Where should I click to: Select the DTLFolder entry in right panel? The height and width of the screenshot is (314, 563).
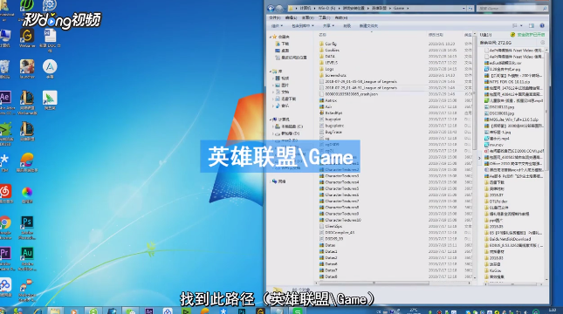(496, 201)
